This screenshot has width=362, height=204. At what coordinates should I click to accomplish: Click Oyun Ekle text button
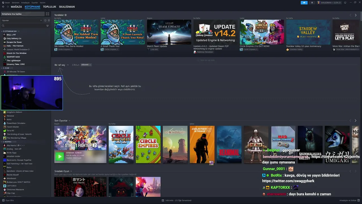[x=10, y=200]
